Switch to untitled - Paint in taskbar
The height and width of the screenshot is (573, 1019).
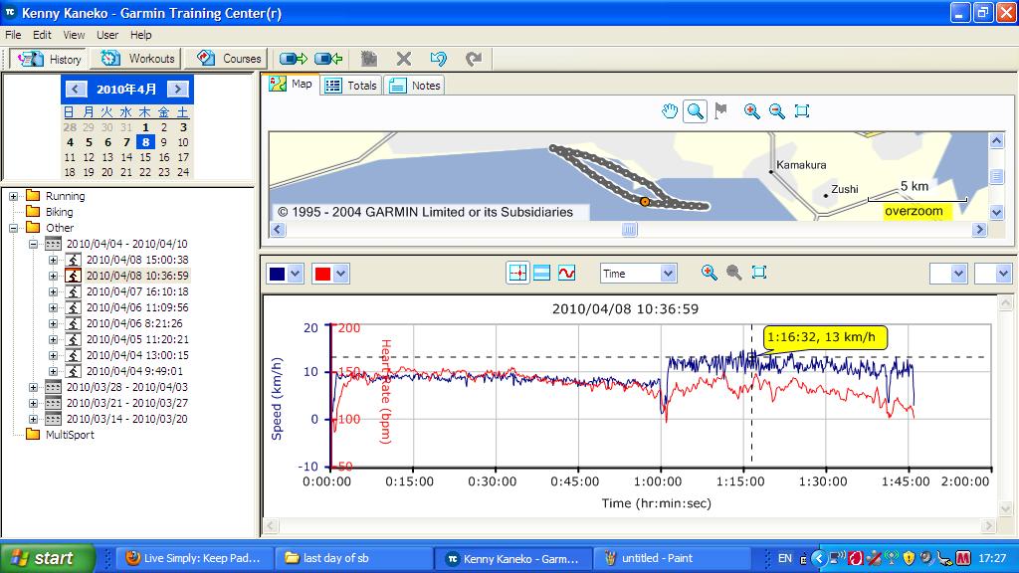point(672,558)
